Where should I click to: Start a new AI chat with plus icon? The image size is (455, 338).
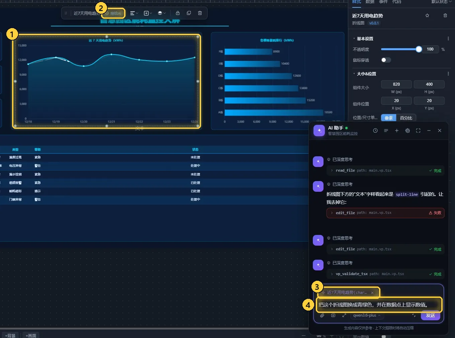397,131
